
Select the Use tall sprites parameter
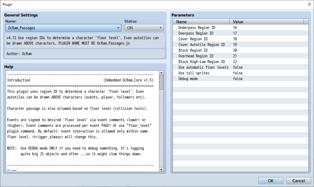(x=241, y=73)
